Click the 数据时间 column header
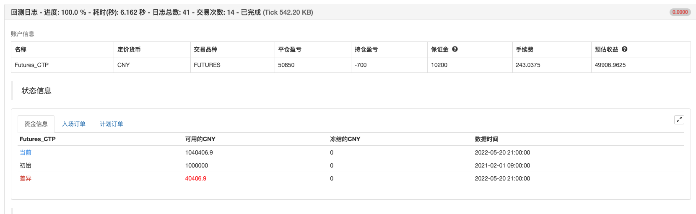The image size is (696, 214). [487, 139]
